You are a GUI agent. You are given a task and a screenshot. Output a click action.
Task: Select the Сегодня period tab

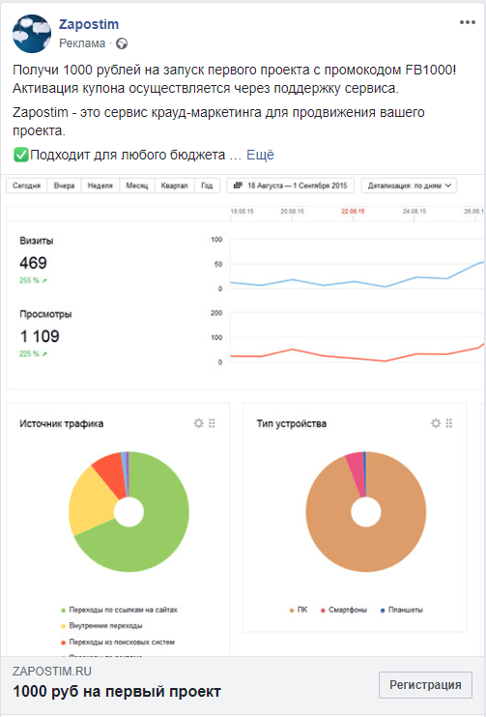(26, 186)
